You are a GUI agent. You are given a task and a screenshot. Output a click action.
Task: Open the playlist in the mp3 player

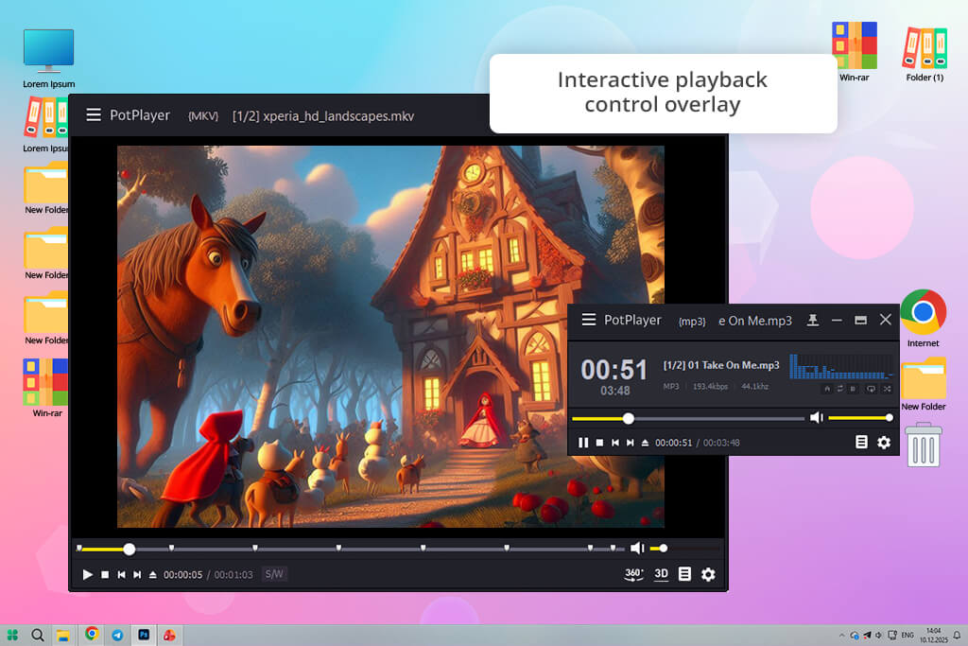861,442
